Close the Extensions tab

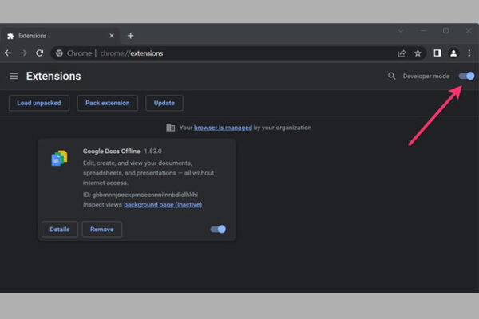point(112,36)
